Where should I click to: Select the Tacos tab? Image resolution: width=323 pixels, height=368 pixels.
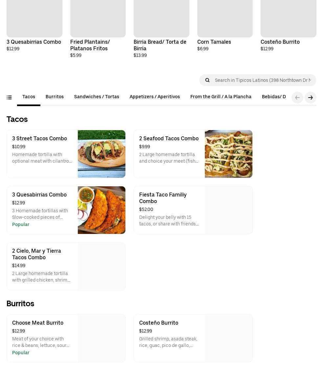pos(29,97)
